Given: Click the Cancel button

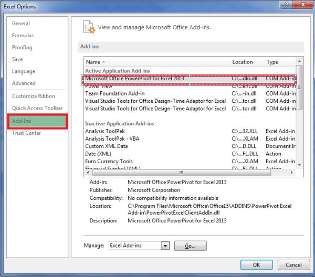Looking at the screenshot, I should click(293, 265).
